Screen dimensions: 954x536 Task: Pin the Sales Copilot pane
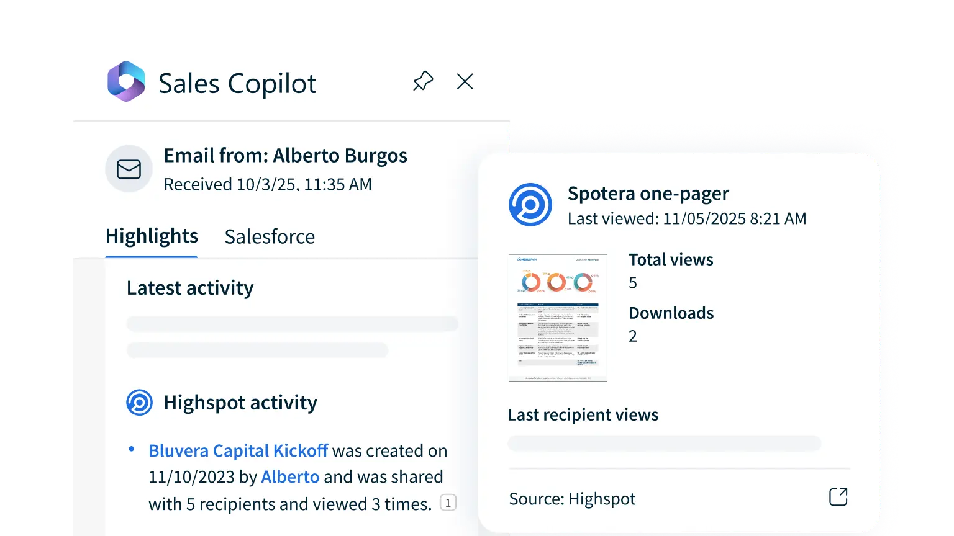pos(423,81)
